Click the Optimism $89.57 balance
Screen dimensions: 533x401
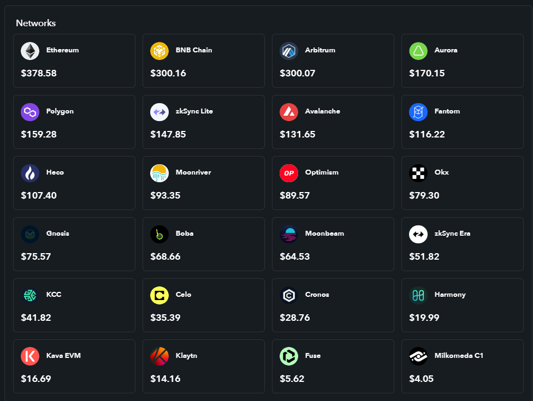[295, 195]
